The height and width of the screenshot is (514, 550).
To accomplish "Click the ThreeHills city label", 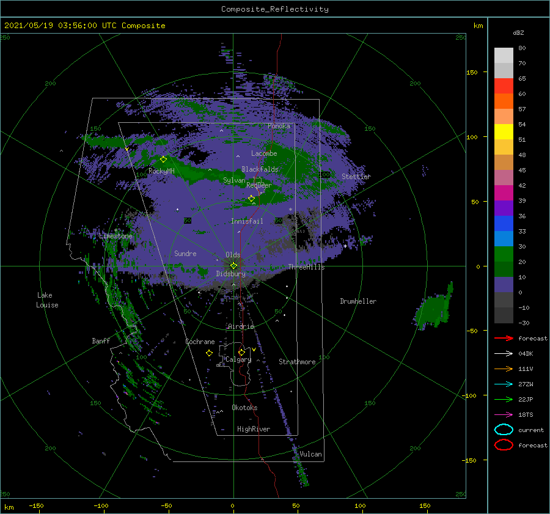I will tap(307, 267).
